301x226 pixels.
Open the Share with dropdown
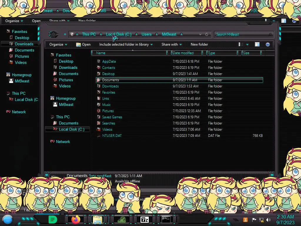point(172,44)
